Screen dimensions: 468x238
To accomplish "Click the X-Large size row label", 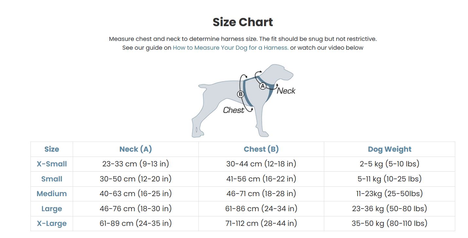I will click(52, 224).
